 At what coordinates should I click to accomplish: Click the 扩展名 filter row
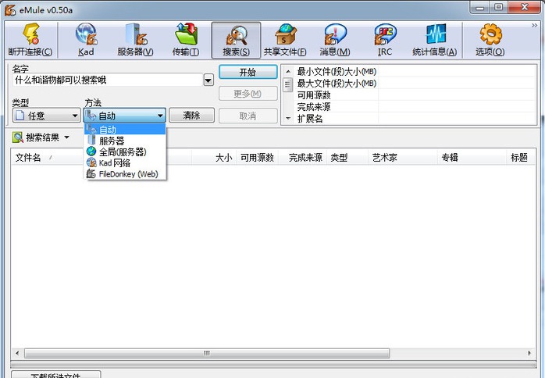coord(415,119)
